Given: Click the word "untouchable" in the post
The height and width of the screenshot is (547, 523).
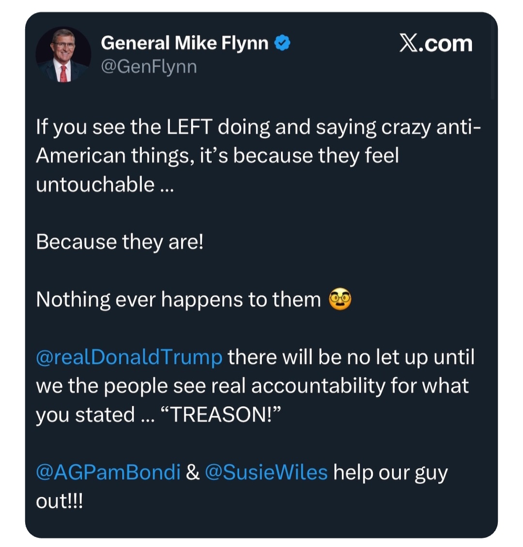Looking at the screenshot, I should tap(95, 185).
